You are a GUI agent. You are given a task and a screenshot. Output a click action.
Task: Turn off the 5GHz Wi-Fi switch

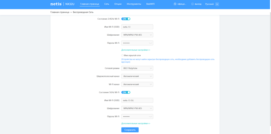click(x=126, y=92)
